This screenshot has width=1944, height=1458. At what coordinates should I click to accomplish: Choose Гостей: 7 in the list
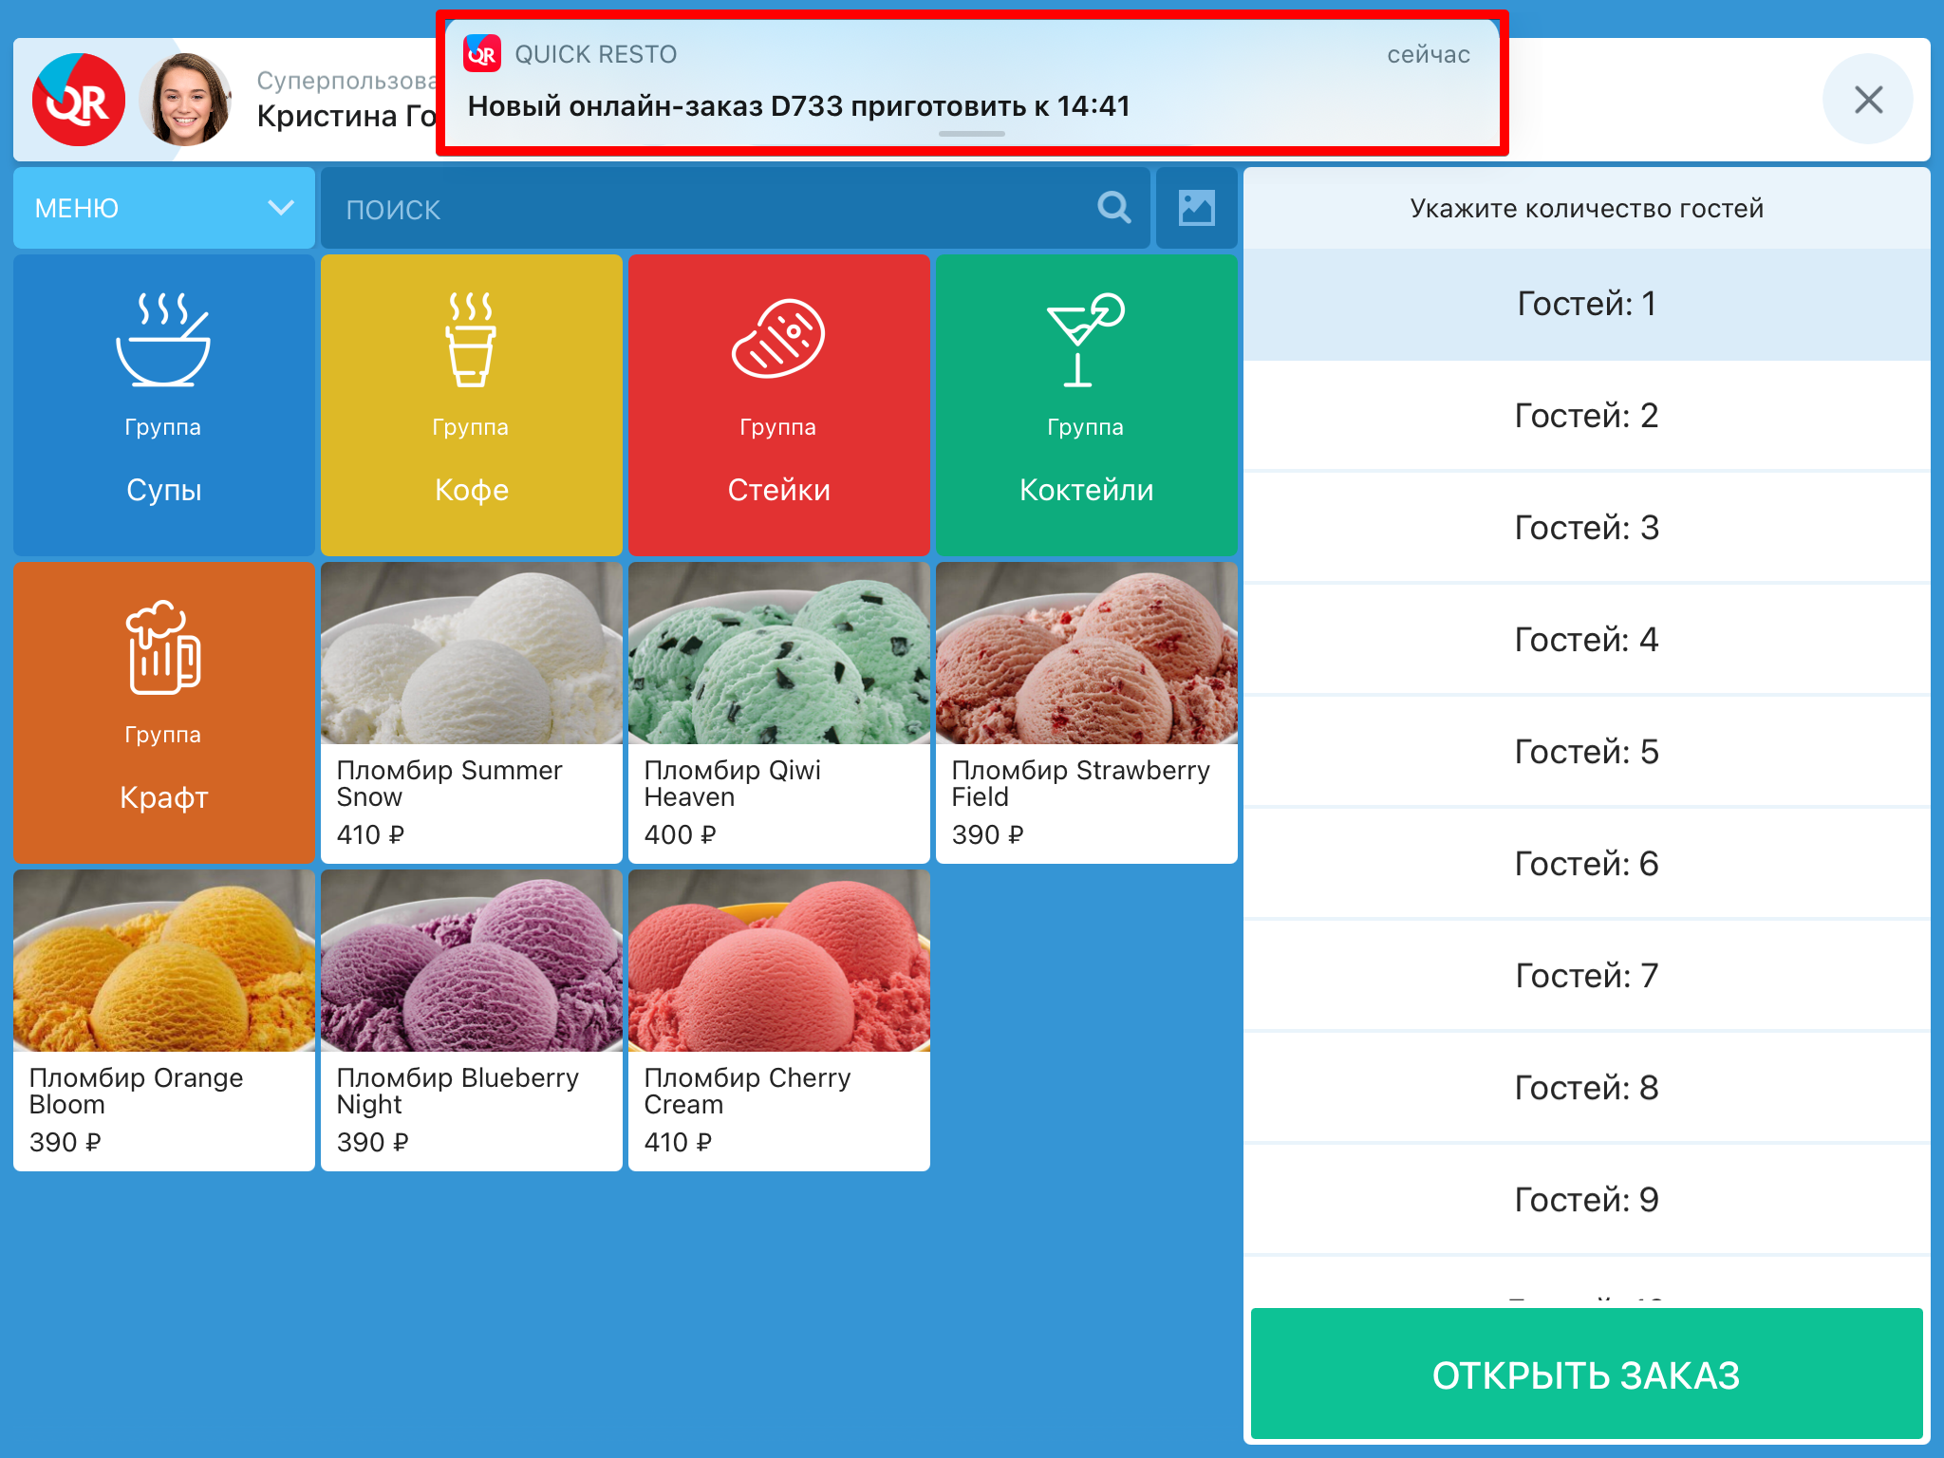click(1585, 976)
